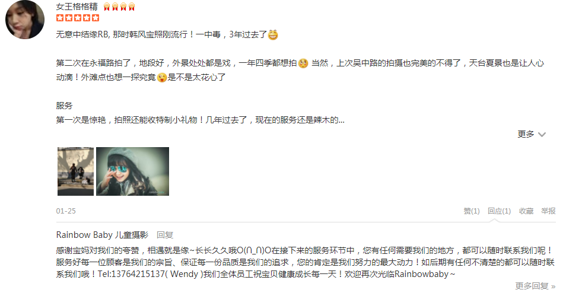Screen dimensions: 563x296
Task: Report the review with 举报
Action: click(x=548, y=211)
